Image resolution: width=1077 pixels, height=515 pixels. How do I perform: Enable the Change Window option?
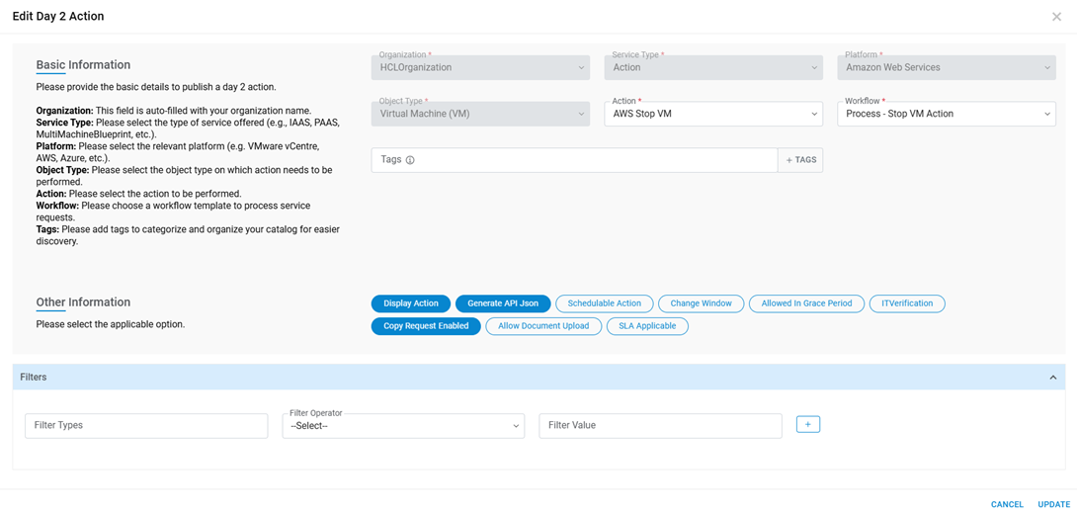click(702, 303)
